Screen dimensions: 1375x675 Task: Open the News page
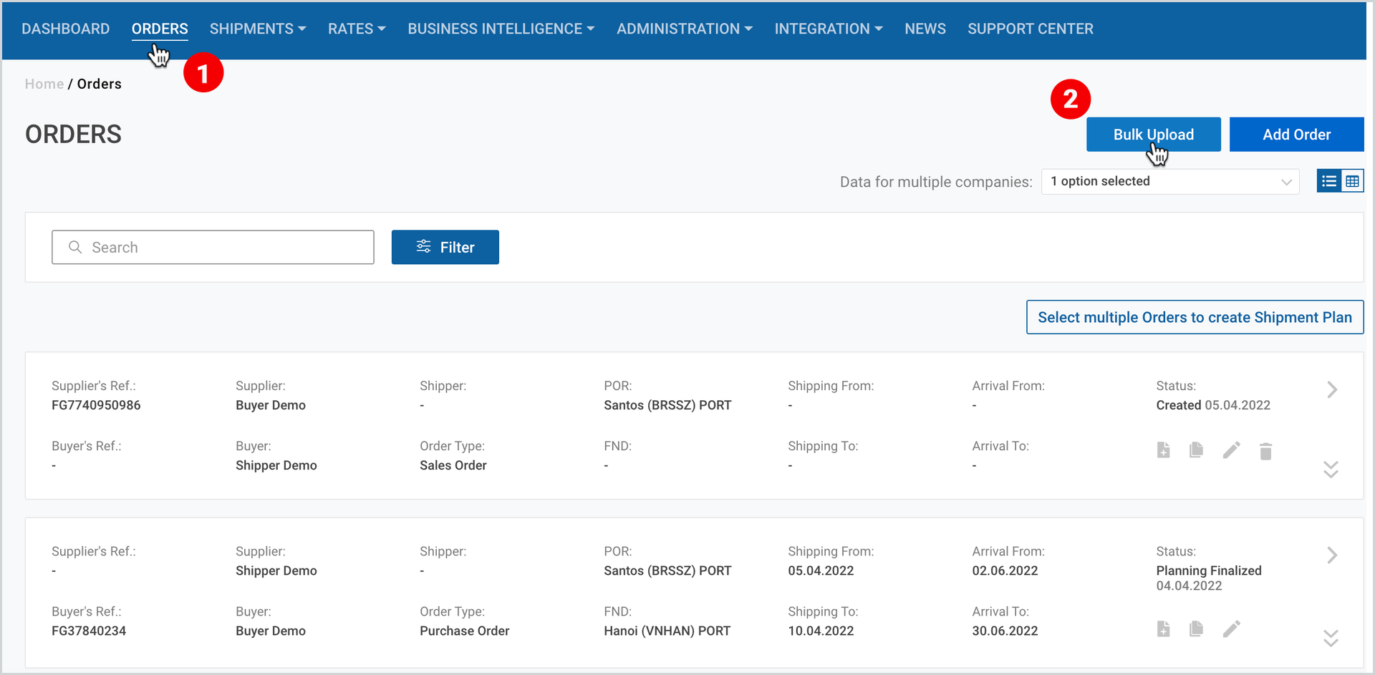925,29
